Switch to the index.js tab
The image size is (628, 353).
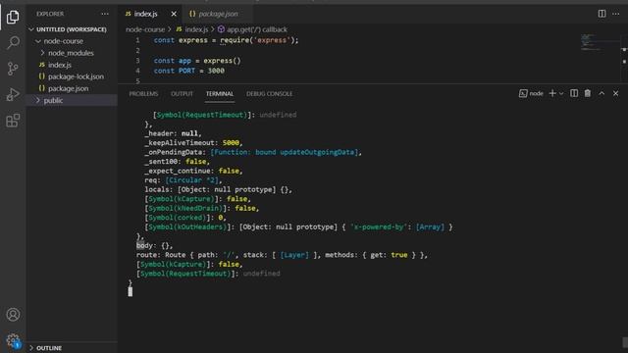click(145, 14)
